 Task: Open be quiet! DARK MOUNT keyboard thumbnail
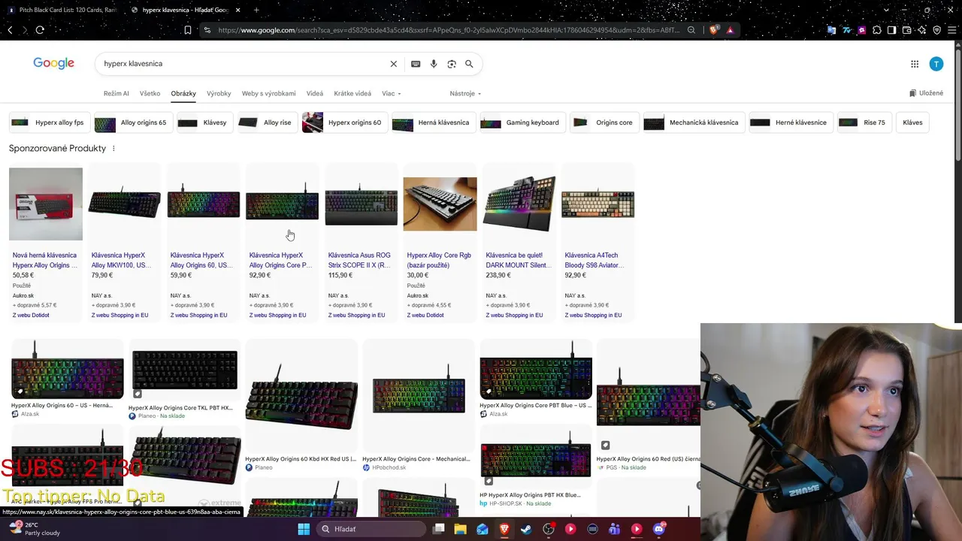(x=519, y=204)
